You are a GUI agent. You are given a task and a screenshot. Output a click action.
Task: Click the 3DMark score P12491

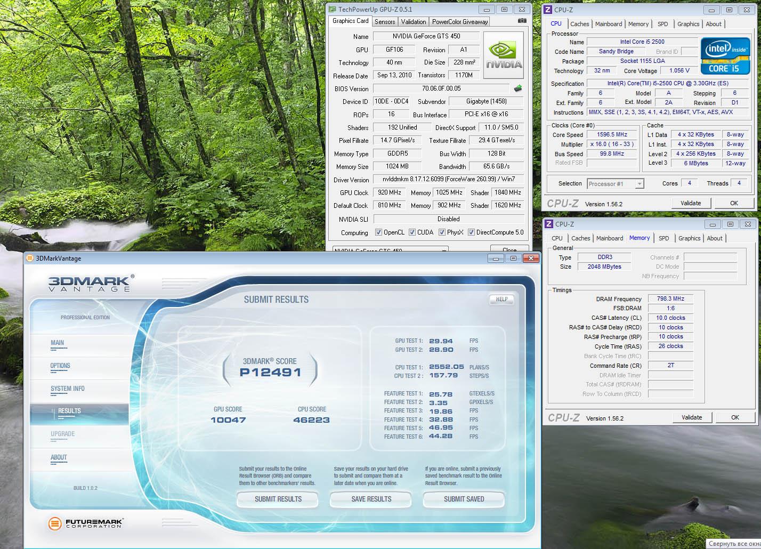[271, 373]
